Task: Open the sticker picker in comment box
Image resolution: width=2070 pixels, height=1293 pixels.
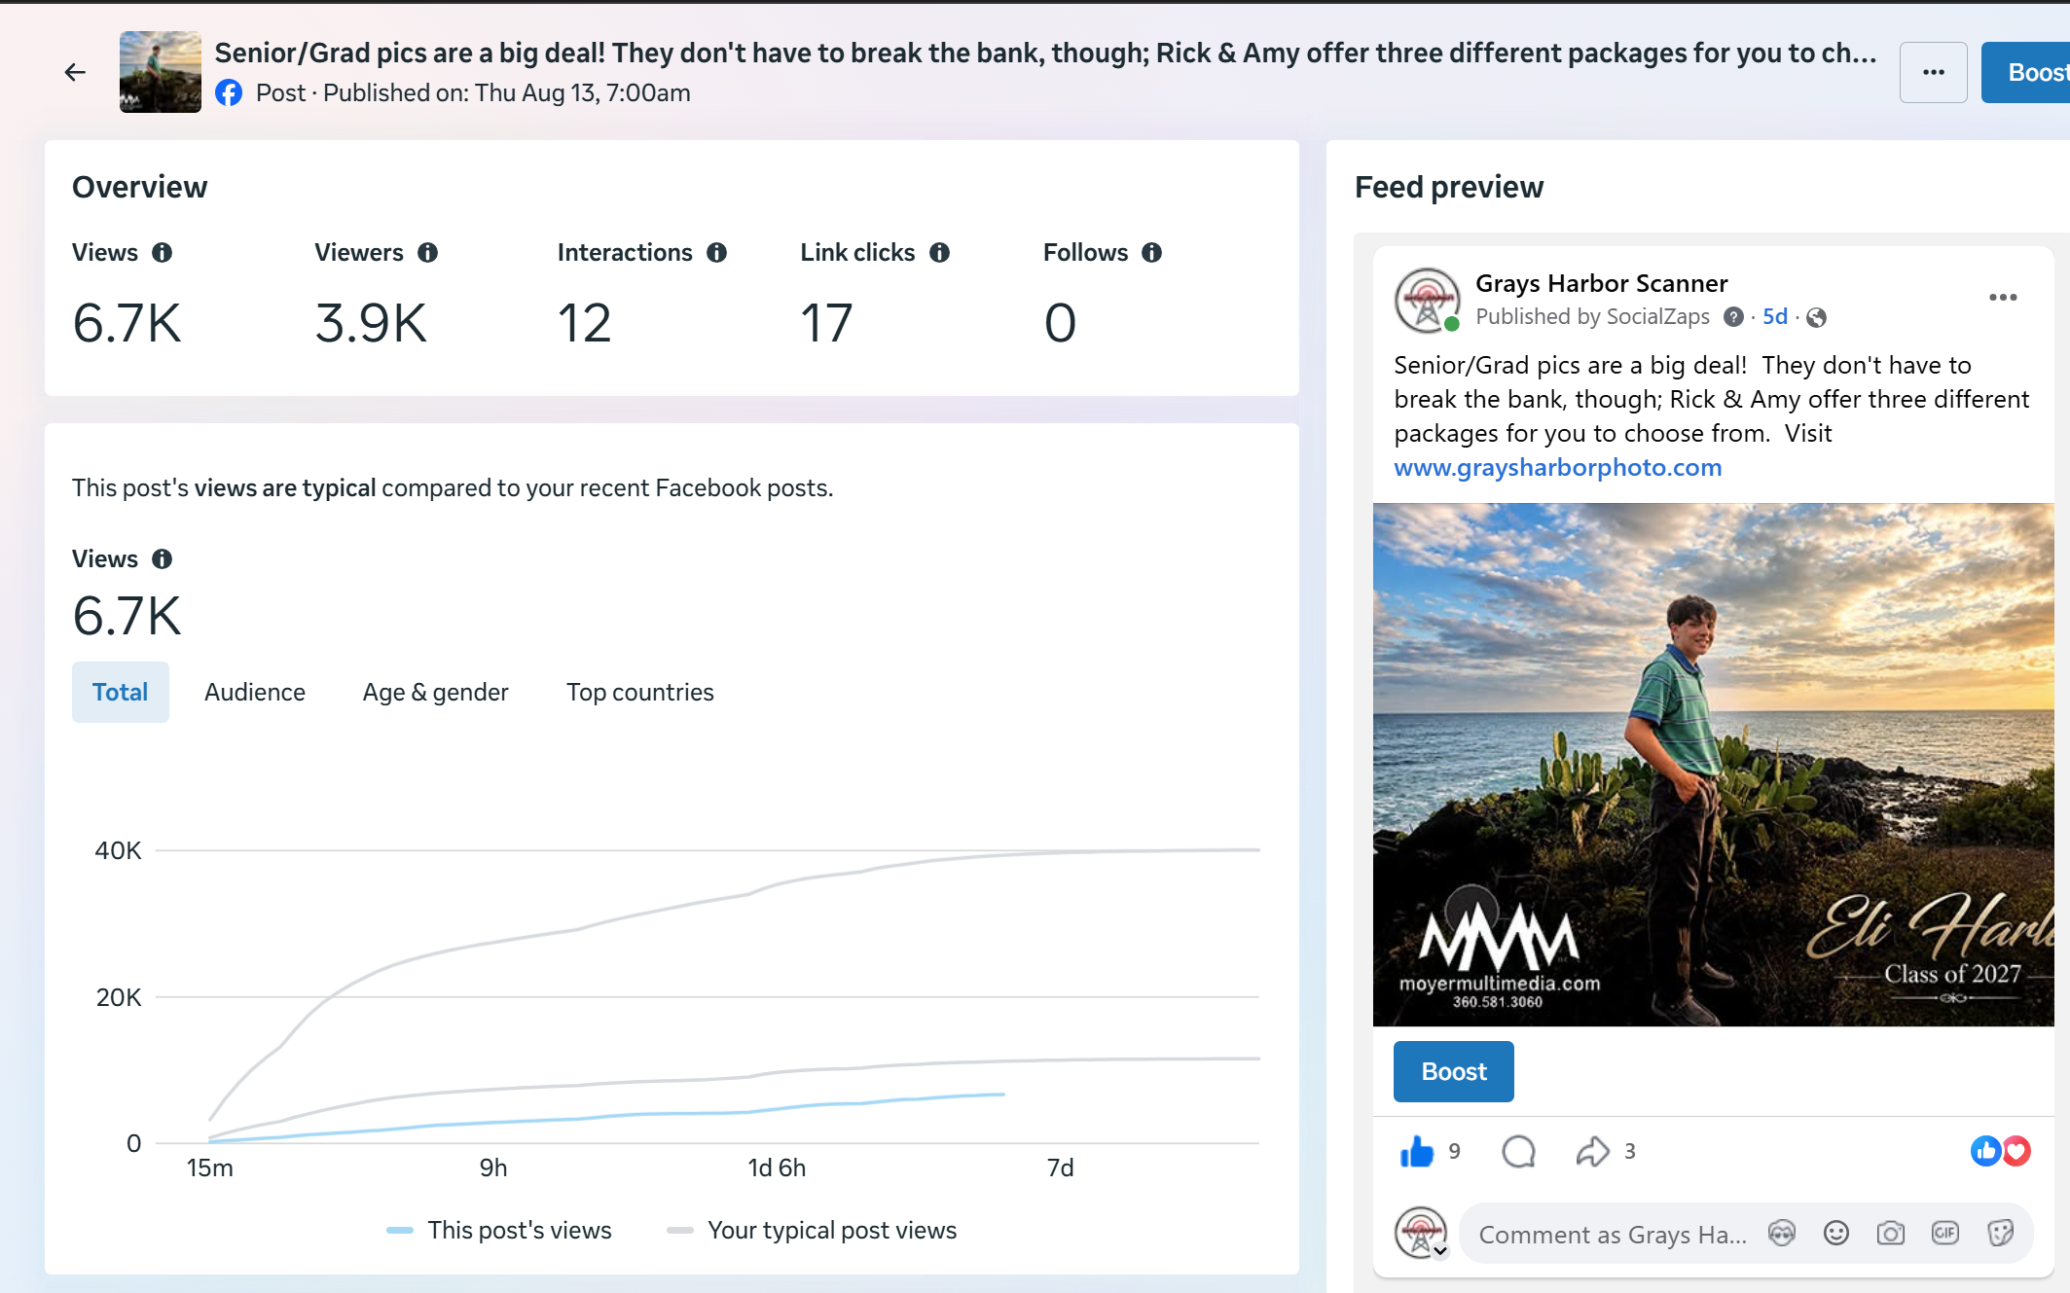Action: (2000, 1234)
